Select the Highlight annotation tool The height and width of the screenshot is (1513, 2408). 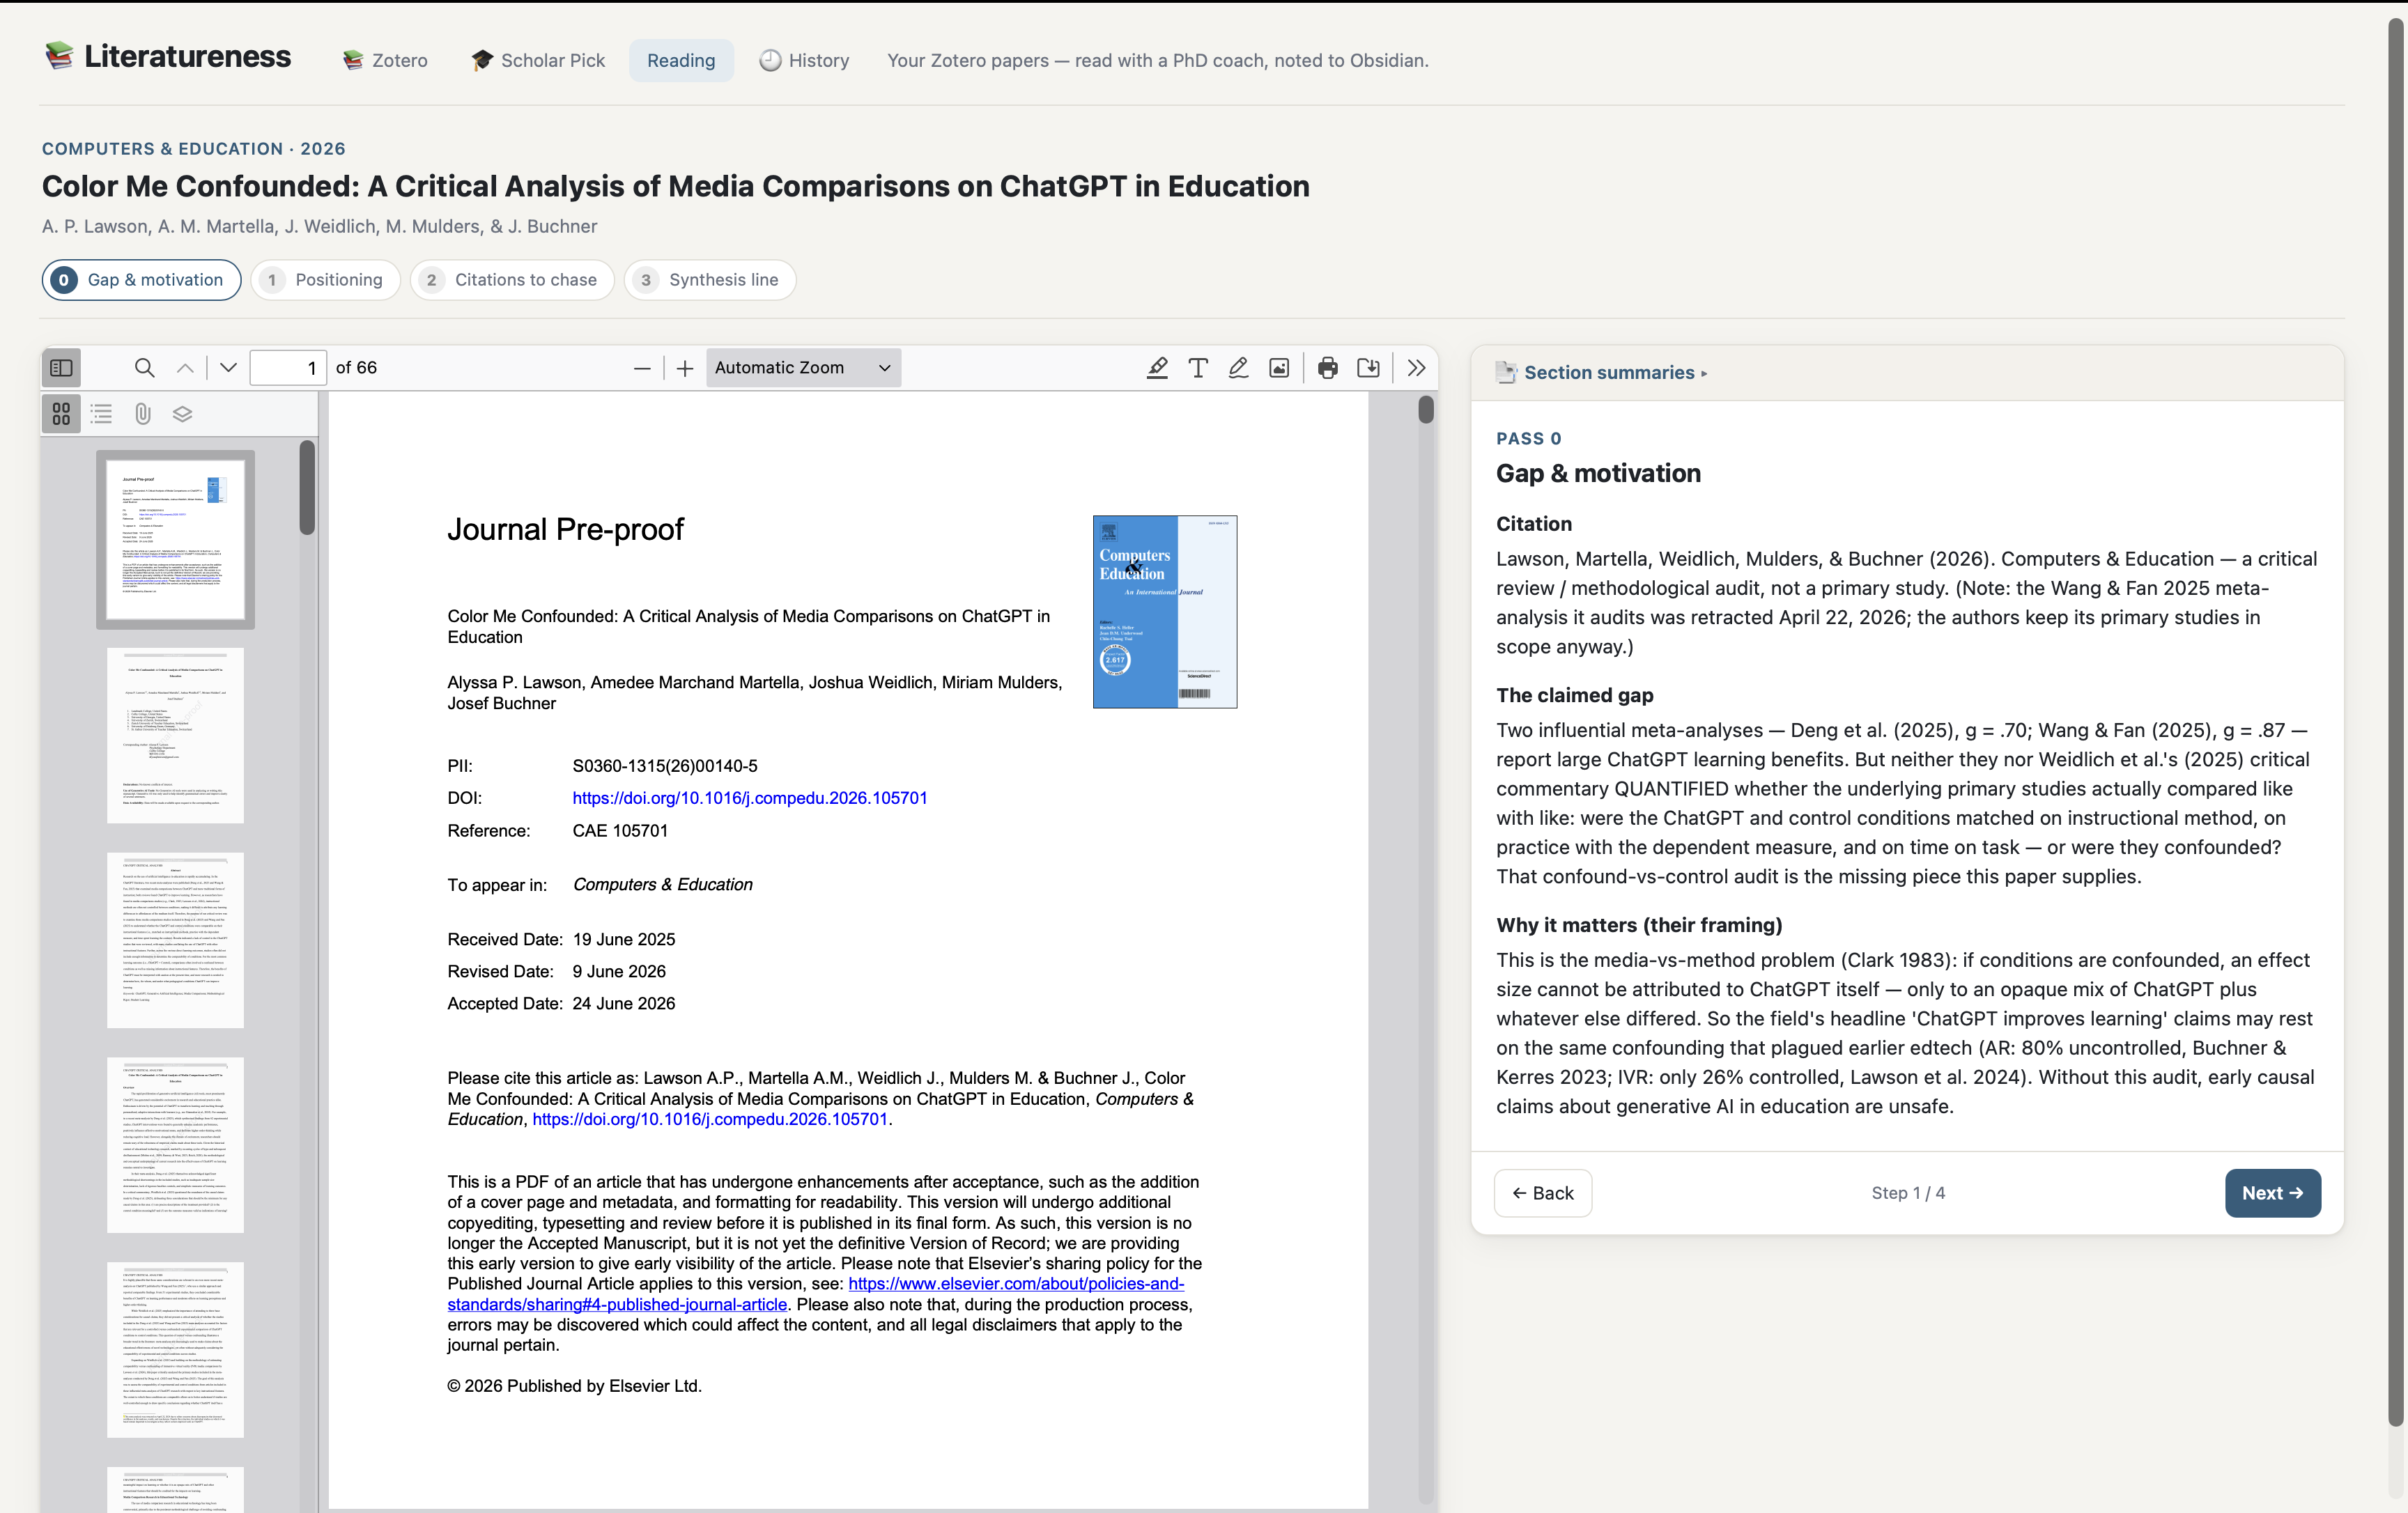click(x=1157, y=368)
